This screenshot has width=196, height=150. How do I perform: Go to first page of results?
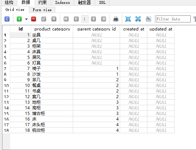66,19
